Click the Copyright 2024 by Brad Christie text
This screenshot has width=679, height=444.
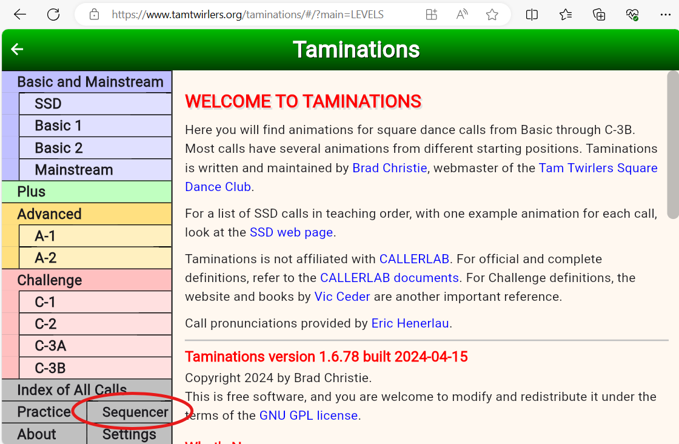point(278,378)
